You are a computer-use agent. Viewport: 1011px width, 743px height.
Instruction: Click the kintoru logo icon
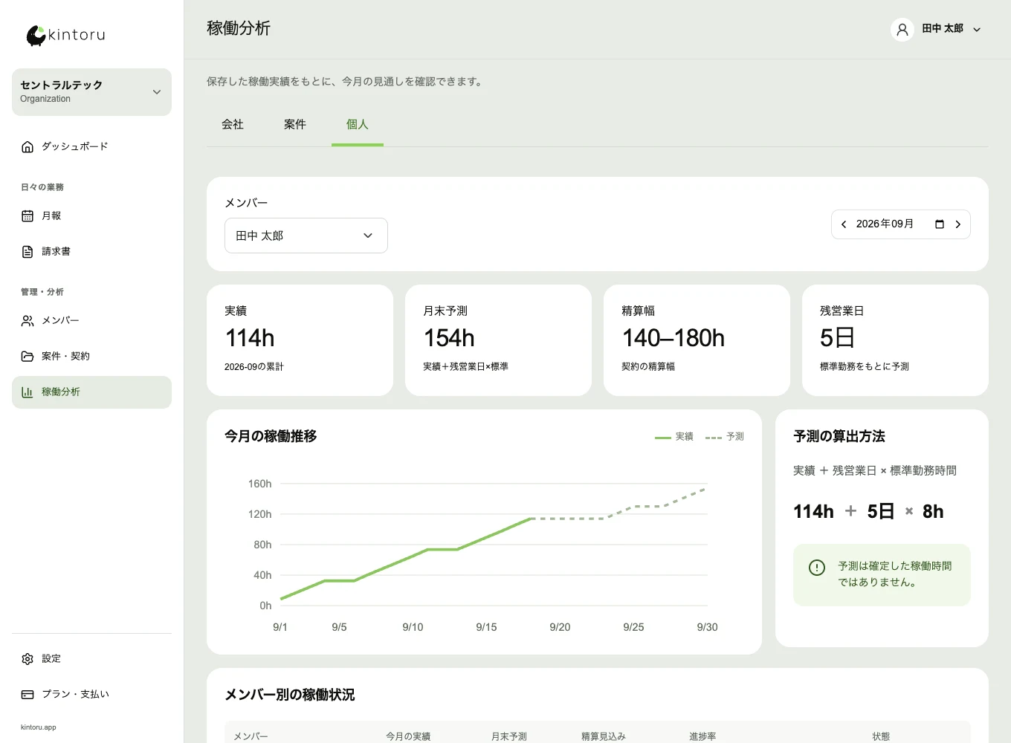tap(36, 35)
